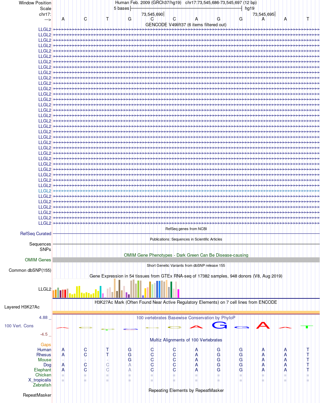Screen dimensions: 320x403
Task: Click the 73,545,690 position marker
Action: coord(152,14)
